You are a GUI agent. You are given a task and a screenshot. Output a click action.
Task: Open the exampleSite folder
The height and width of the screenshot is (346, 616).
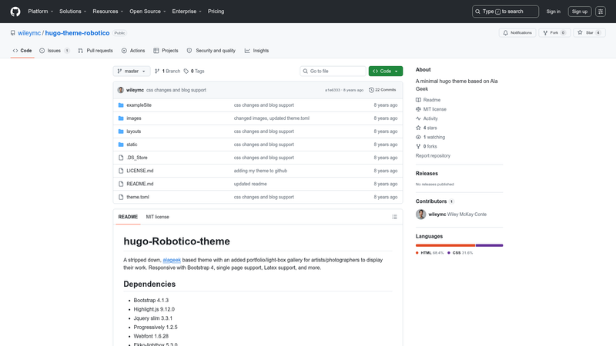coord(139,105)
